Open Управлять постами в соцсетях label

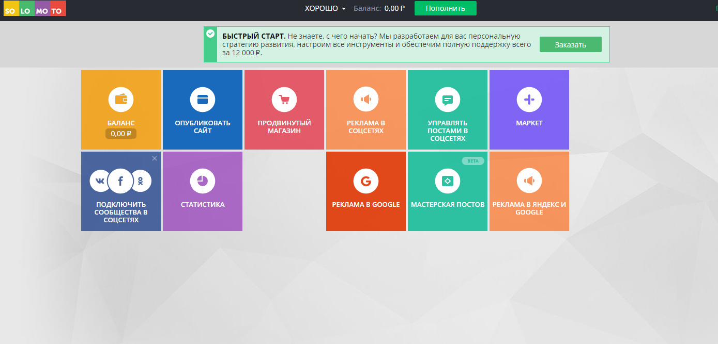click(448, 131)
